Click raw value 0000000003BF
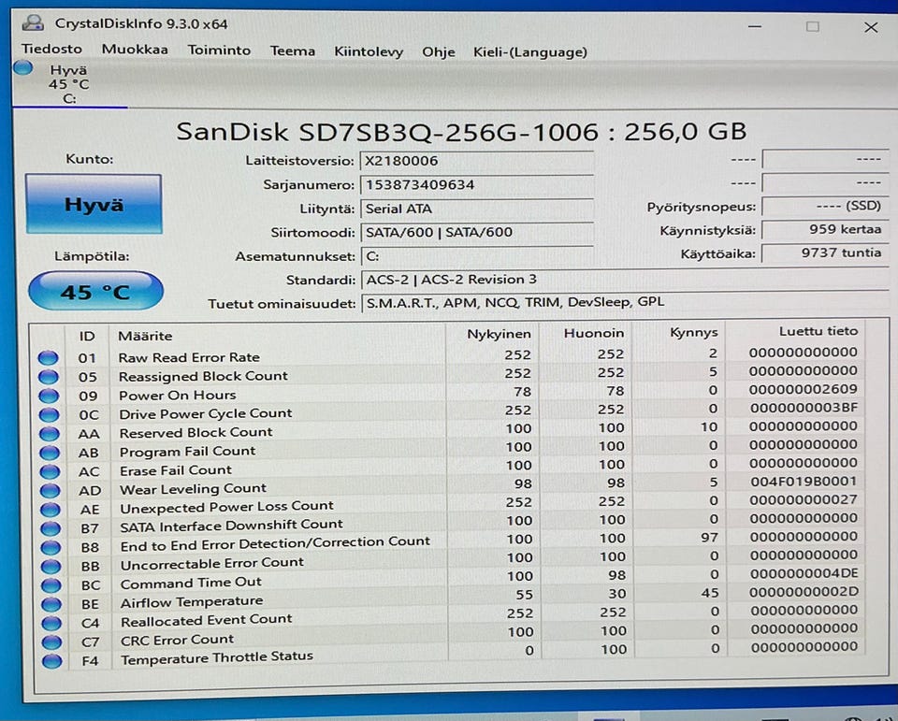 tap(804, 408)
